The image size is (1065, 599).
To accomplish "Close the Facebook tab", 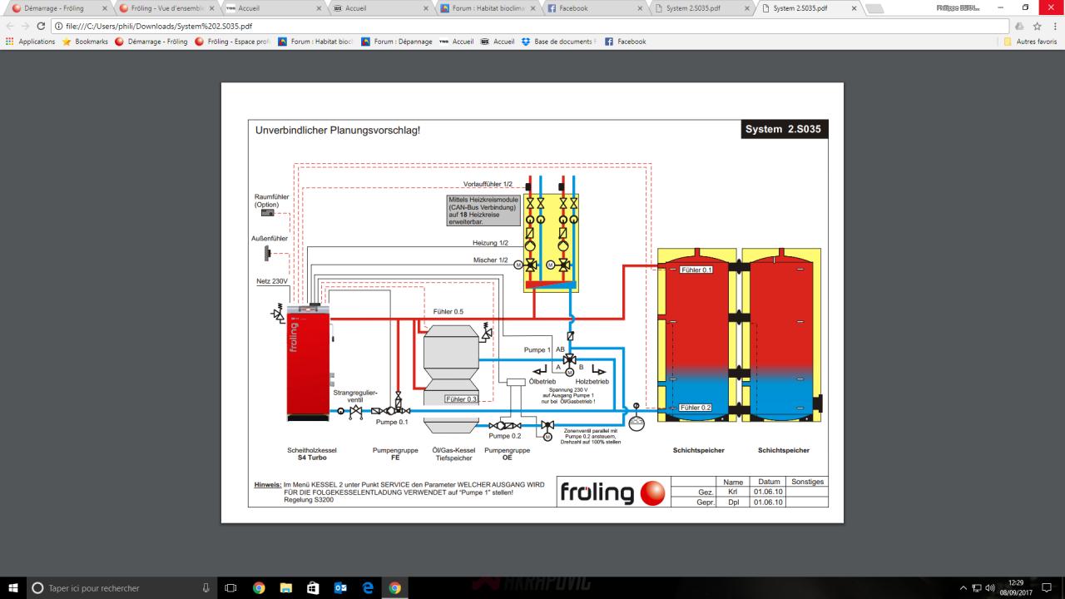I will (x=641, y=8).
